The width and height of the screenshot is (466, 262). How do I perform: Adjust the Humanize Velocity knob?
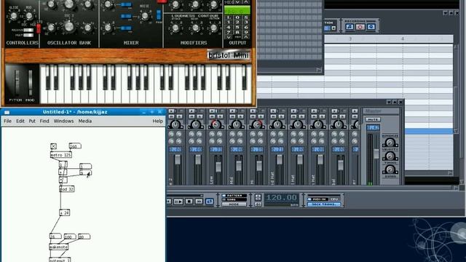pos(390,142)
